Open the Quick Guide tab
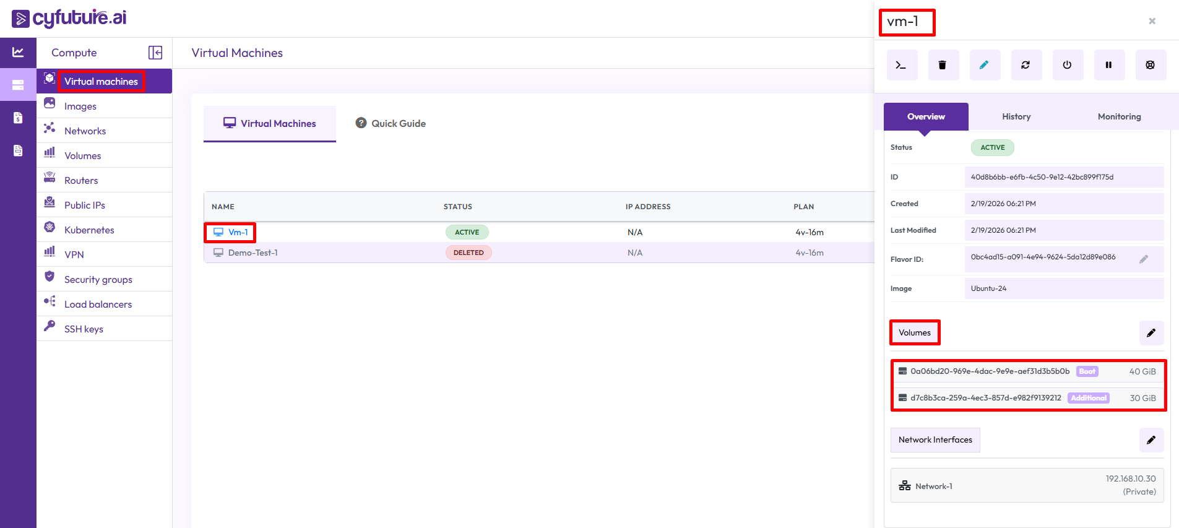 click(391, 124)
